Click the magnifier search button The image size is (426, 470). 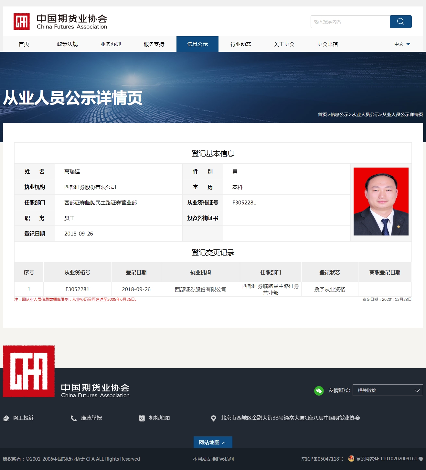400,22
